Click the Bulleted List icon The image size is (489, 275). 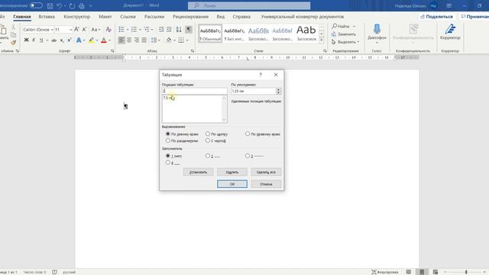pos(121,29)
